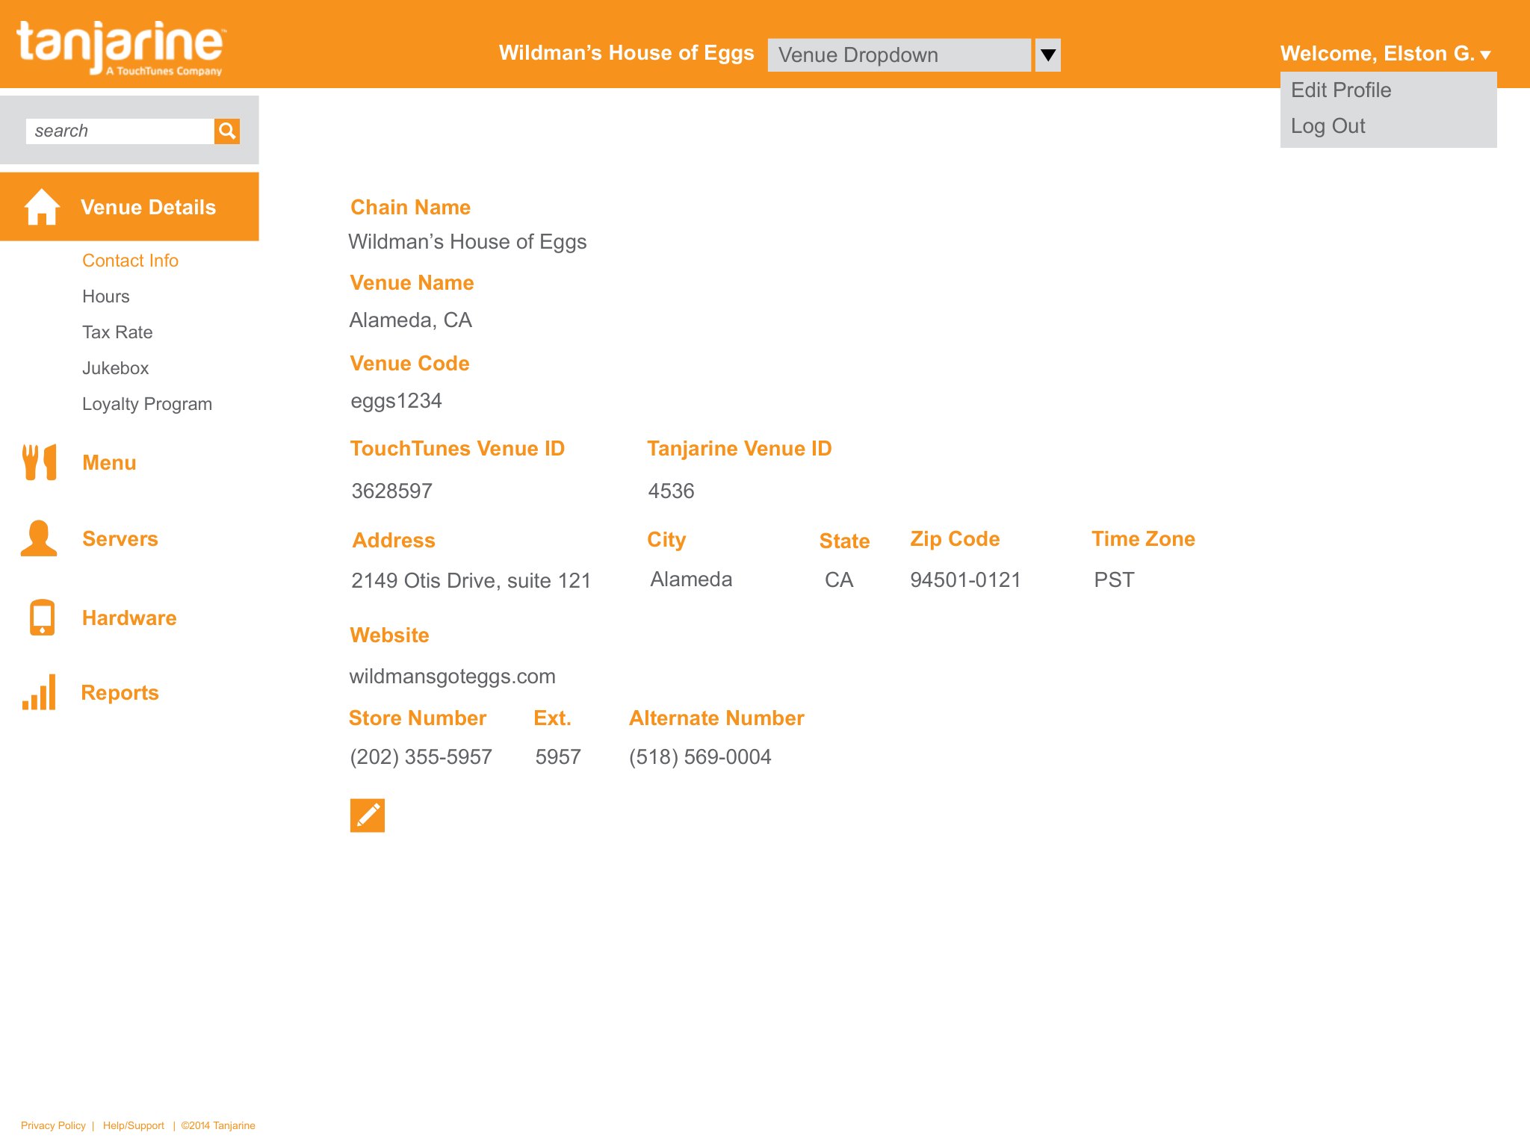Image resolution: width=1530 pixels, height=1147 pixels.
Task: Open the Loyalty Program subsection
Action: pos(147,404)
